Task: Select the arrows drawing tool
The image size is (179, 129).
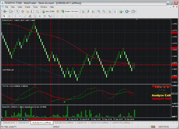Action: (50, 16)
